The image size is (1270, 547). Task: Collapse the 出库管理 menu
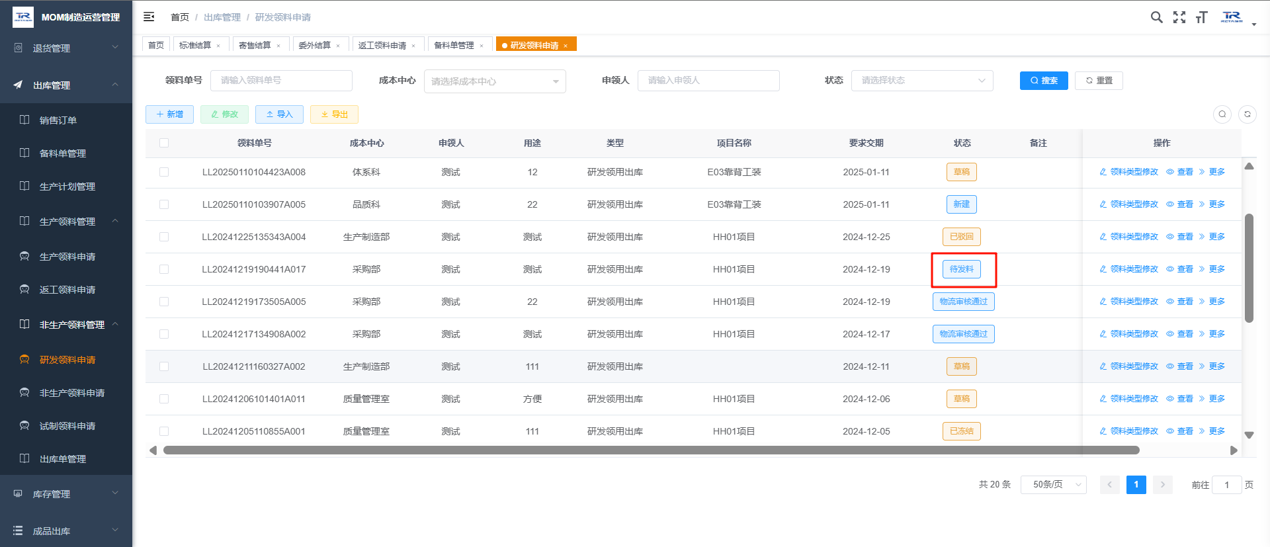click(x=66, y=85)
